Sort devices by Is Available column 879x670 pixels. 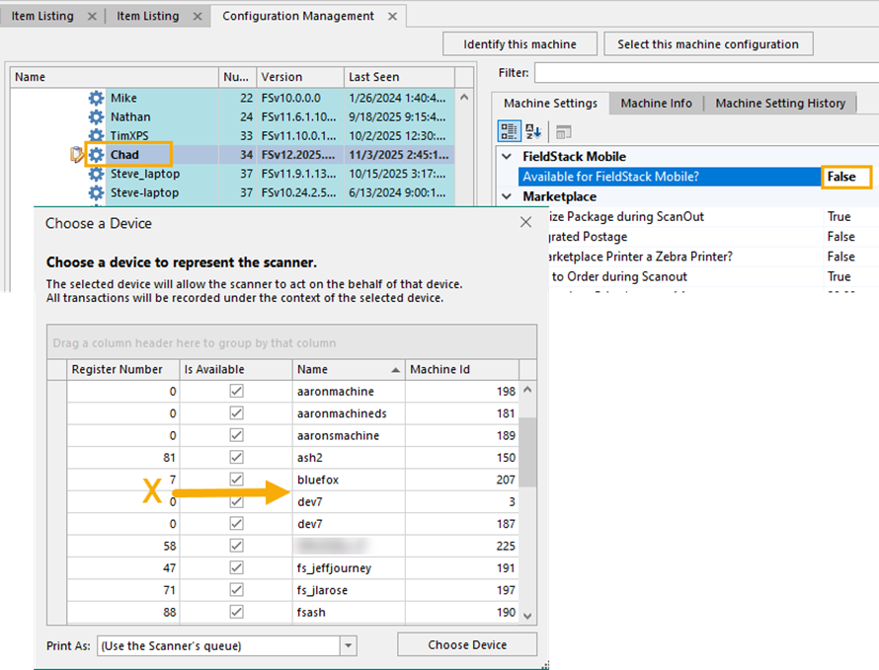click(x=236, y=370)
